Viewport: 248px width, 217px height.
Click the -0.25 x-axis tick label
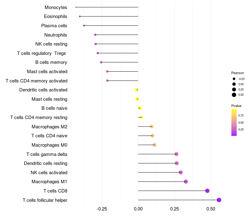(x=102, y=209)
